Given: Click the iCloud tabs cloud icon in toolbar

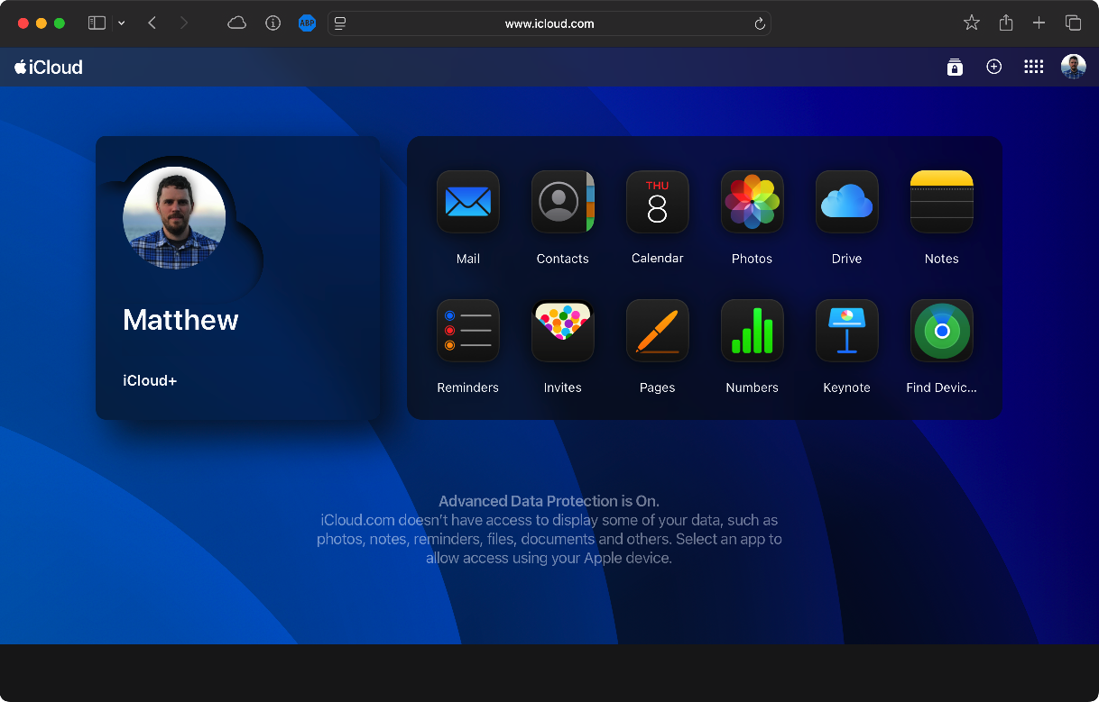Looking at the screenshot, I should (x=236, y=23).
